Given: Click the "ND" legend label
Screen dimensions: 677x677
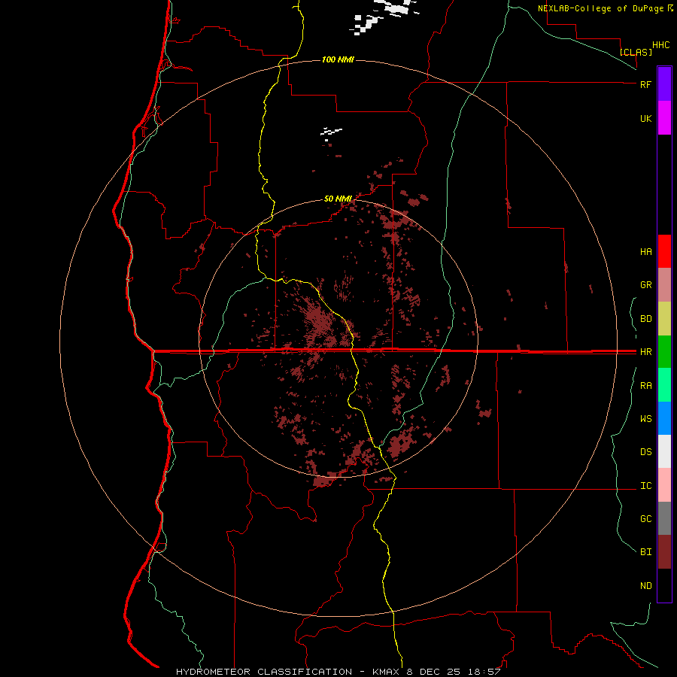Looking at the screenshot, I should tap(645, 586).
